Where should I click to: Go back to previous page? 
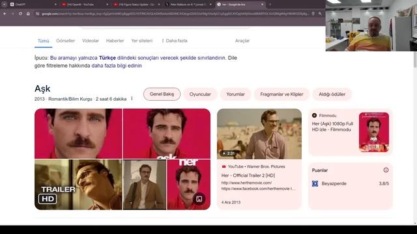point(5,14)
